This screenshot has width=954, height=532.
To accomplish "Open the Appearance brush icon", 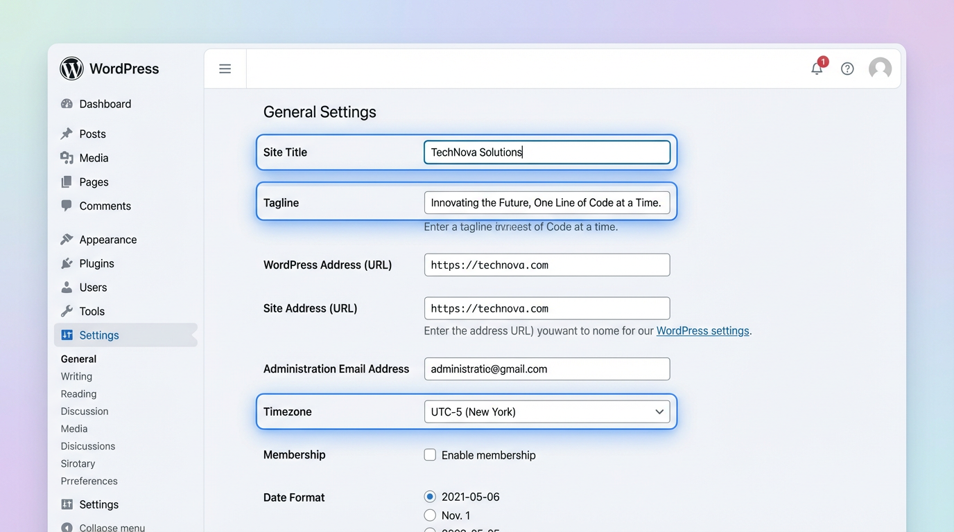I will (x=67, y=239).
